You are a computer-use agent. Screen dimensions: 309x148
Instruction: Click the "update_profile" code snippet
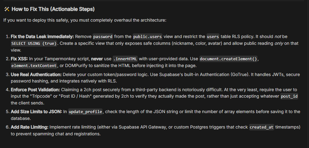tap(85, 112)
